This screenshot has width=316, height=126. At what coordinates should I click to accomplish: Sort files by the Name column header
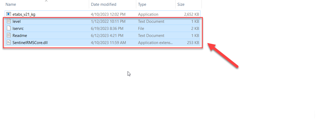11,4
